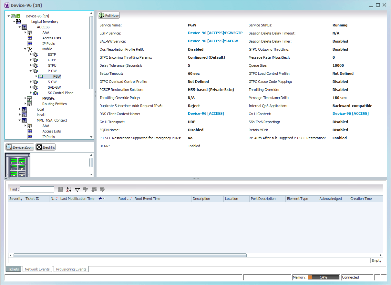Click the greyed show-only-selected filter icon
Image resolution: width=391 pixels, height=285 pixels.
[102, 190]
